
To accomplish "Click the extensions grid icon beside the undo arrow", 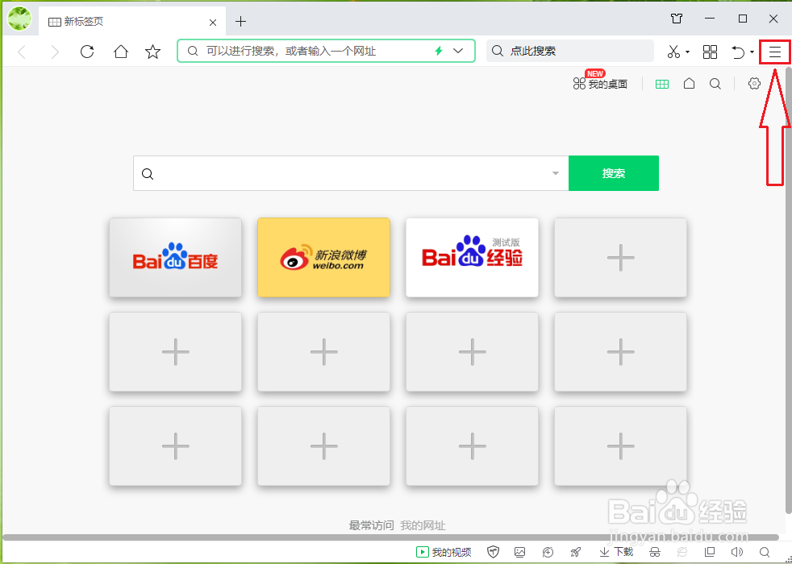I will 710,52.
